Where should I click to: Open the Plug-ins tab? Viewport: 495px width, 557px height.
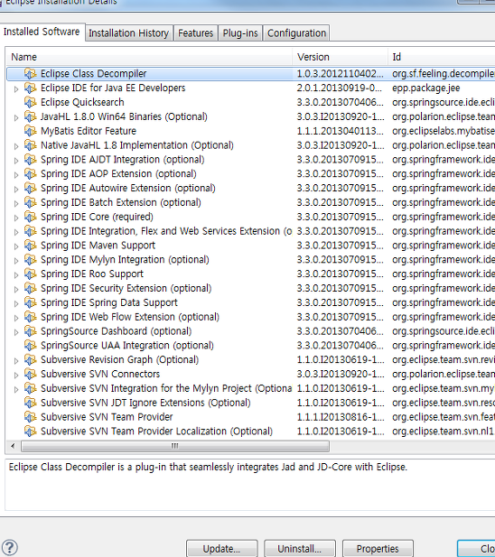[x=240, y=33]
